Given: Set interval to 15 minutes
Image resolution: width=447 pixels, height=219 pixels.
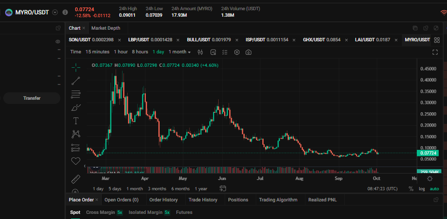Looking at the screenshot, I should coord(97,52).
